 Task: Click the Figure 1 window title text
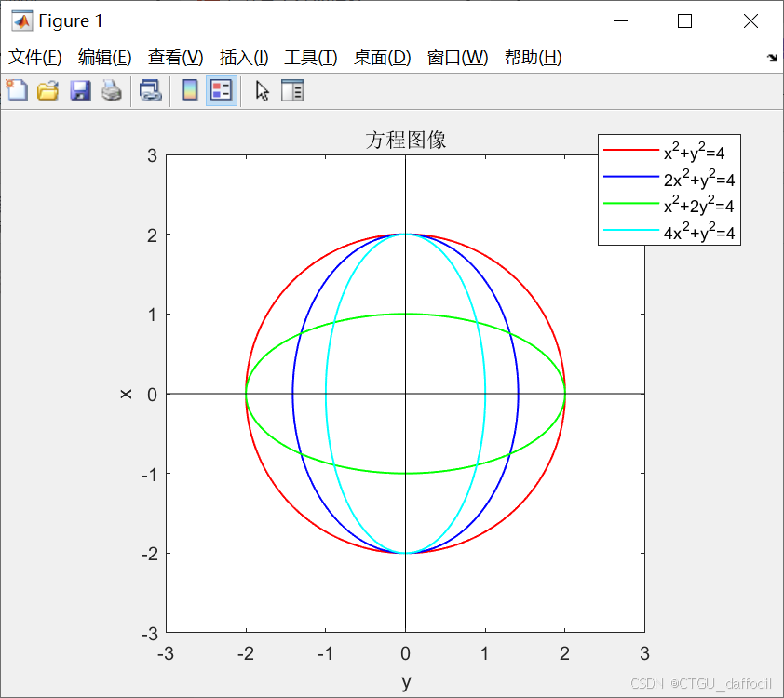tap(71, 21)
